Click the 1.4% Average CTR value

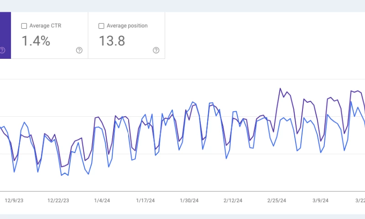[x=36, y=42]
